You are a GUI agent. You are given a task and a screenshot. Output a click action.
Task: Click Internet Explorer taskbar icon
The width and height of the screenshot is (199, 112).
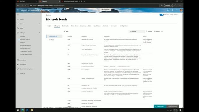(27, 110)
